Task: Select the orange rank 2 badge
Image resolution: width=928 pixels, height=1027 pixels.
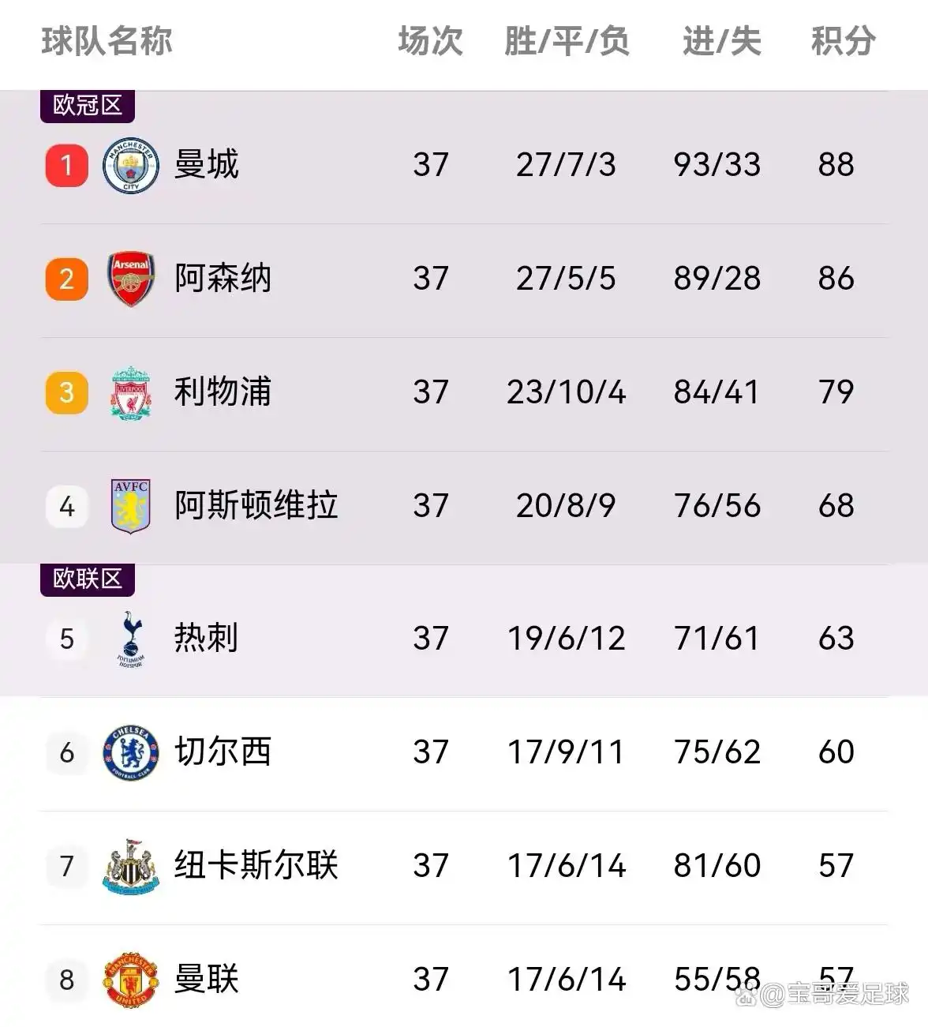Action: click(x=67, y=279)
